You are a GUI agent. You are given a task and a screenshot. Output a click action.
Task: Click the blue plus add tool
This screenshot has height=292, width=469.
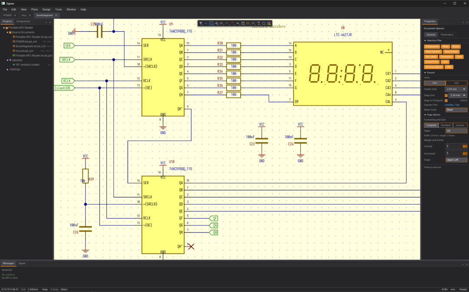tap(206, 23)
